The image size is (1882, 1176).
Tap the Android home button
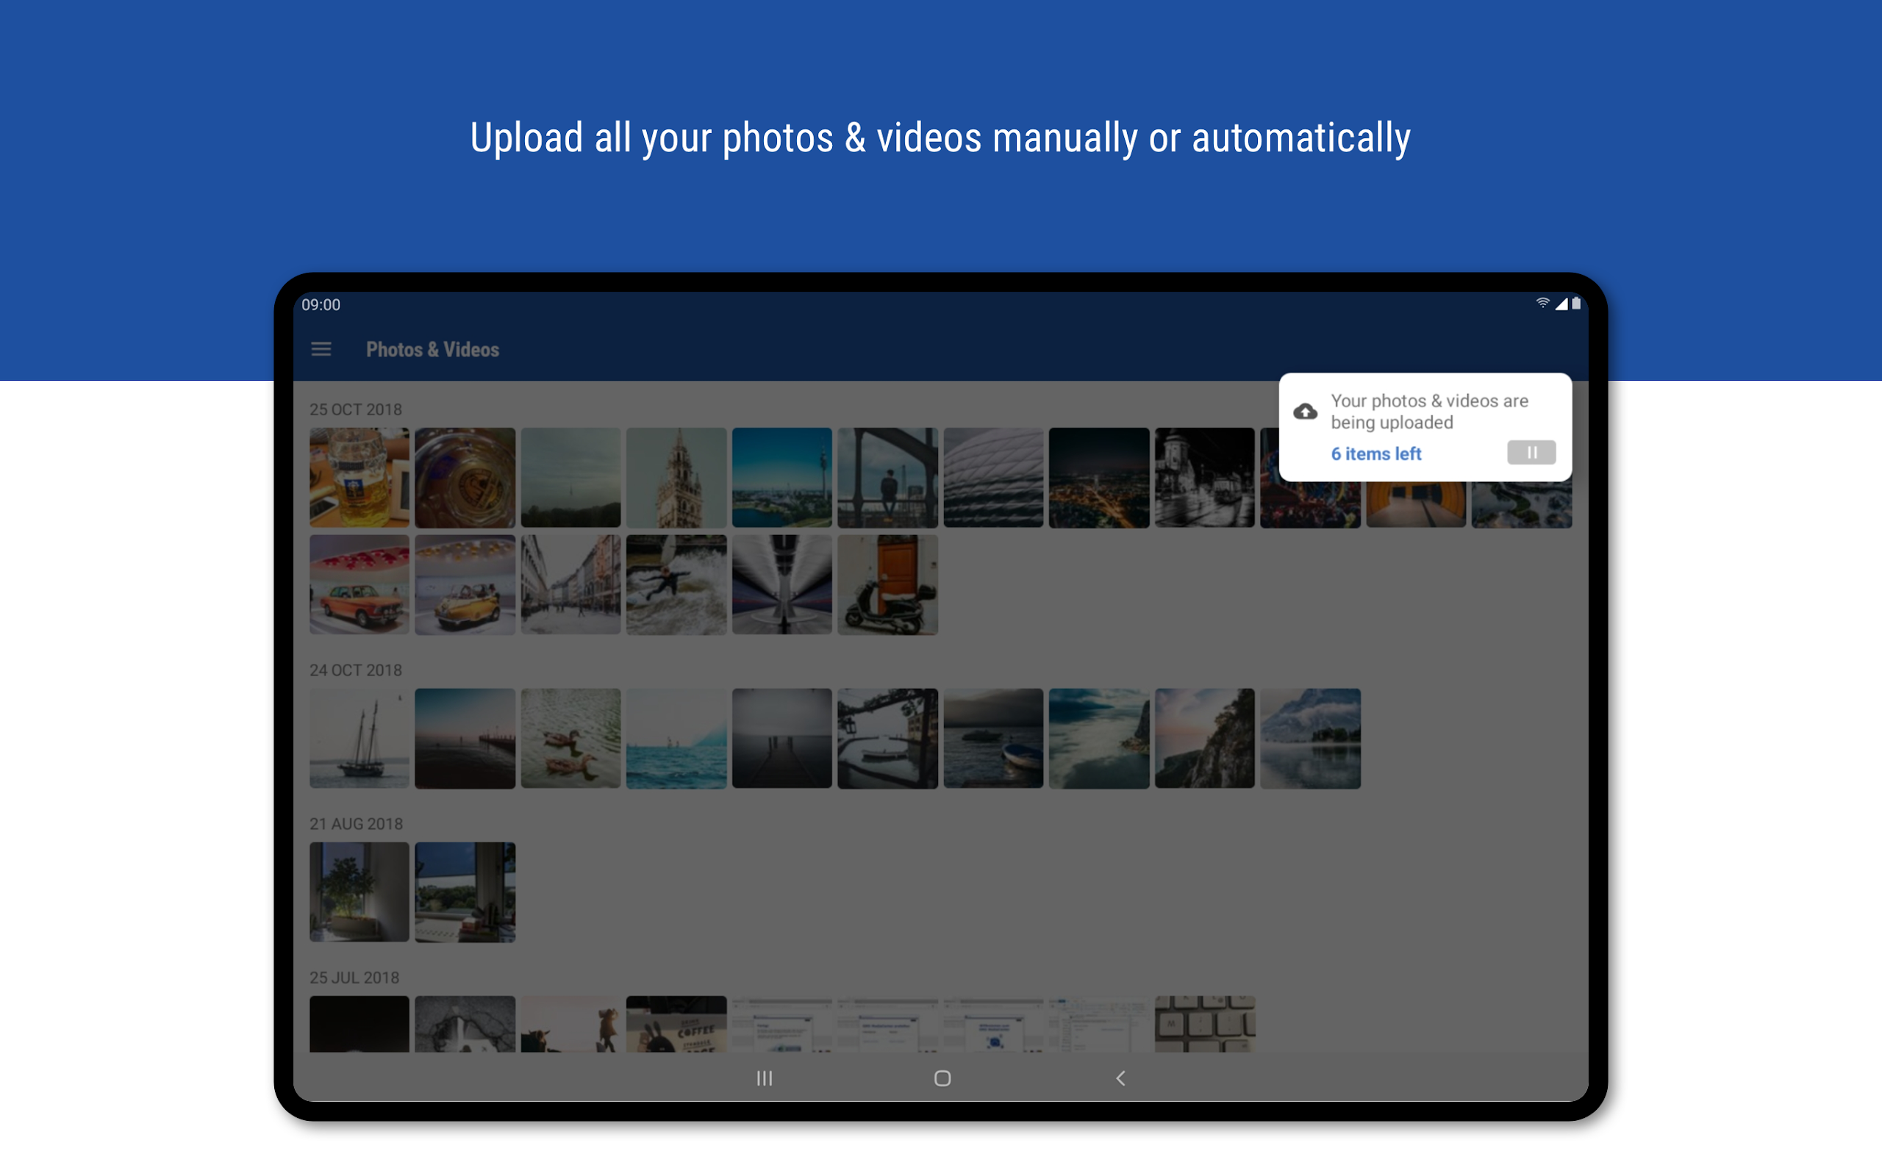(x=942, y=1078)
